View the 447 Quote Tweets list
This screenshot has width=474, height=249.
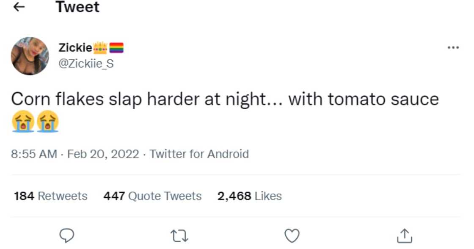pos(152,196)
